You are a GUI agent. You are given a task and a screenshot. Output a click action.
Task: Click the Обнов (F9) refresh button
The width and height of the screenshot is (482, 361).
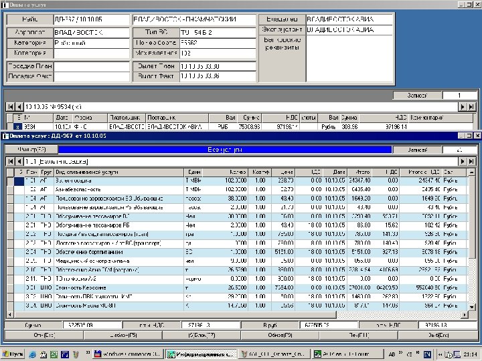click(280, 335)
